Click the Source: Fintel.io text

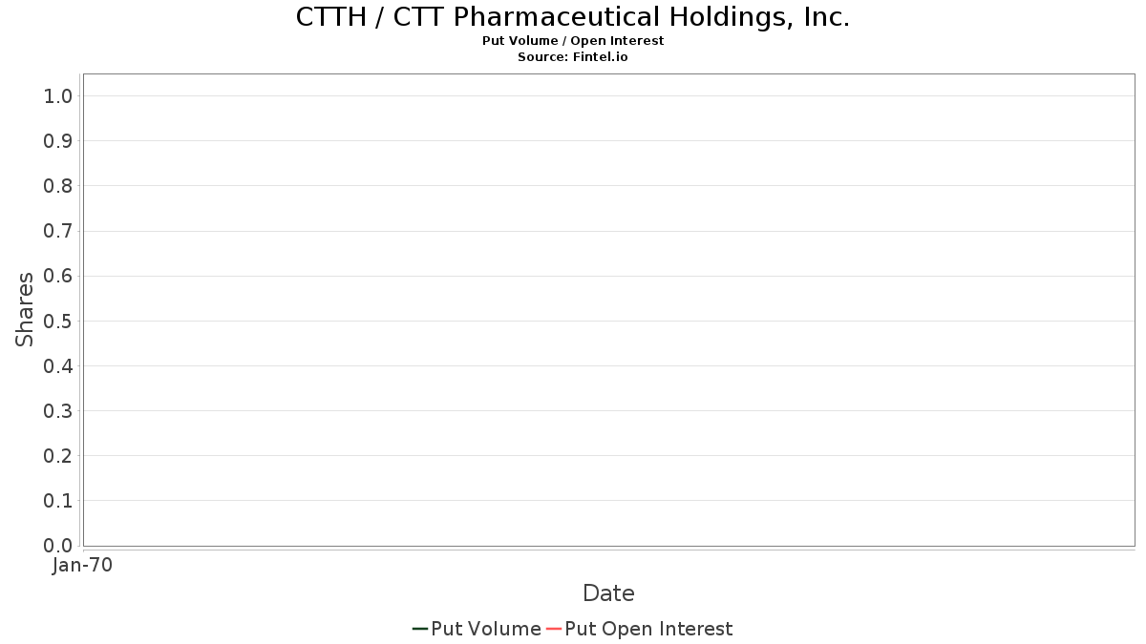(573, 57)
